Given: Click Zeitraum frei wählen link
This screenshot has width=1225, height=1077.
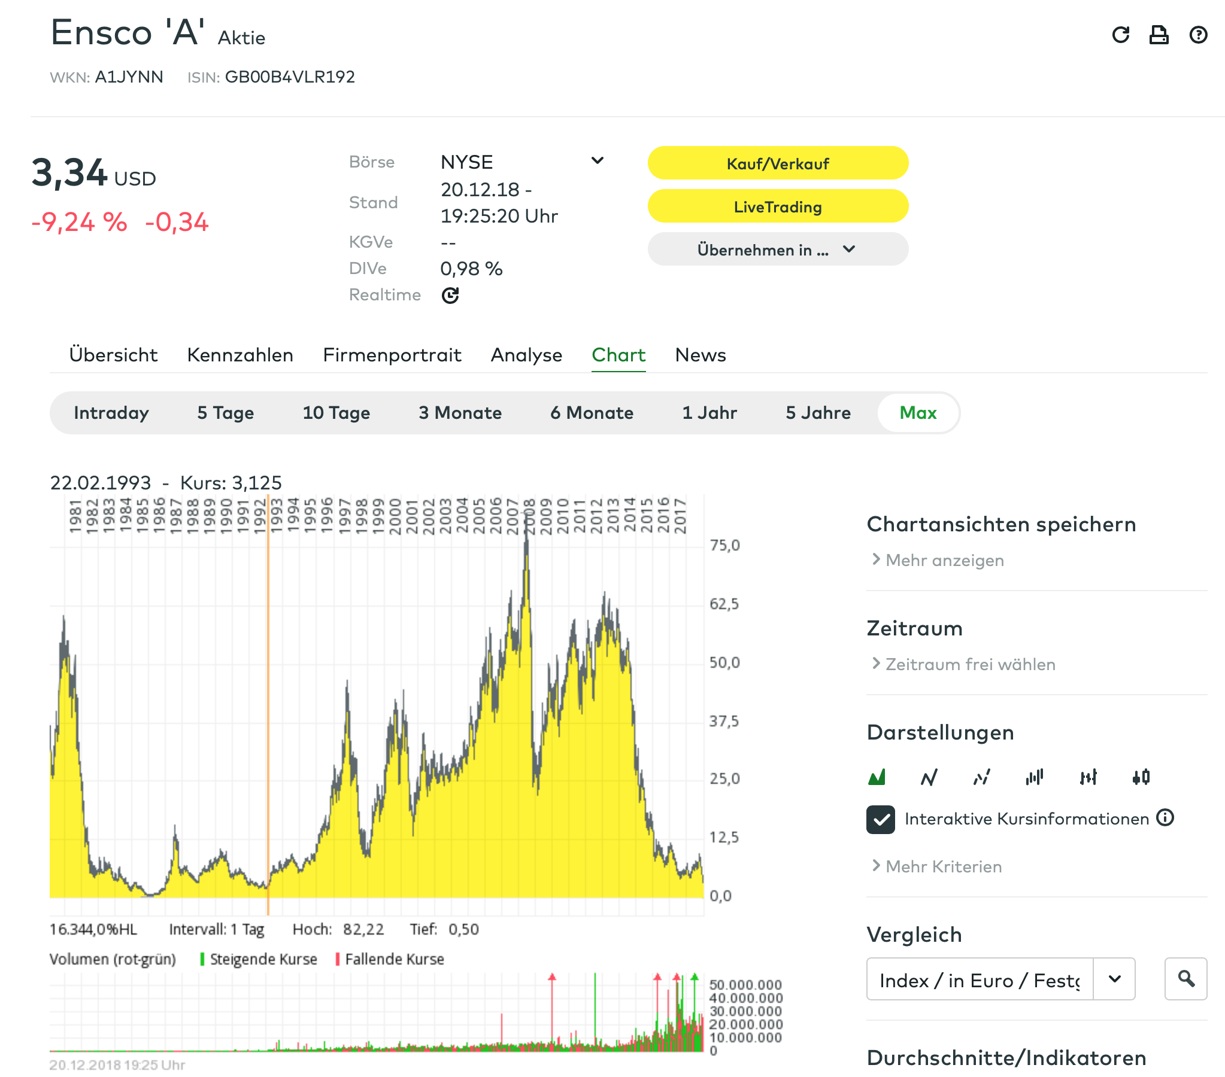Looking at the screenshot, I should point(970,664).
